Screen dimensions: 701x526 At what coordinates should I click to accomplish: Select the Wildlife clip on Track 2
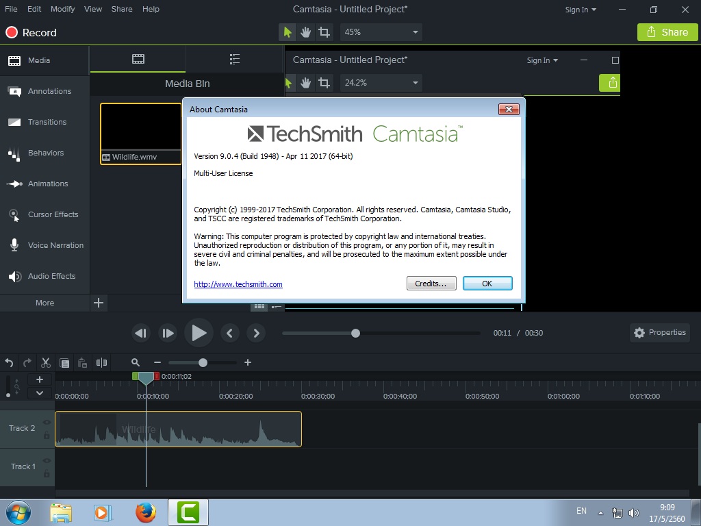click(x=179, y=429)
